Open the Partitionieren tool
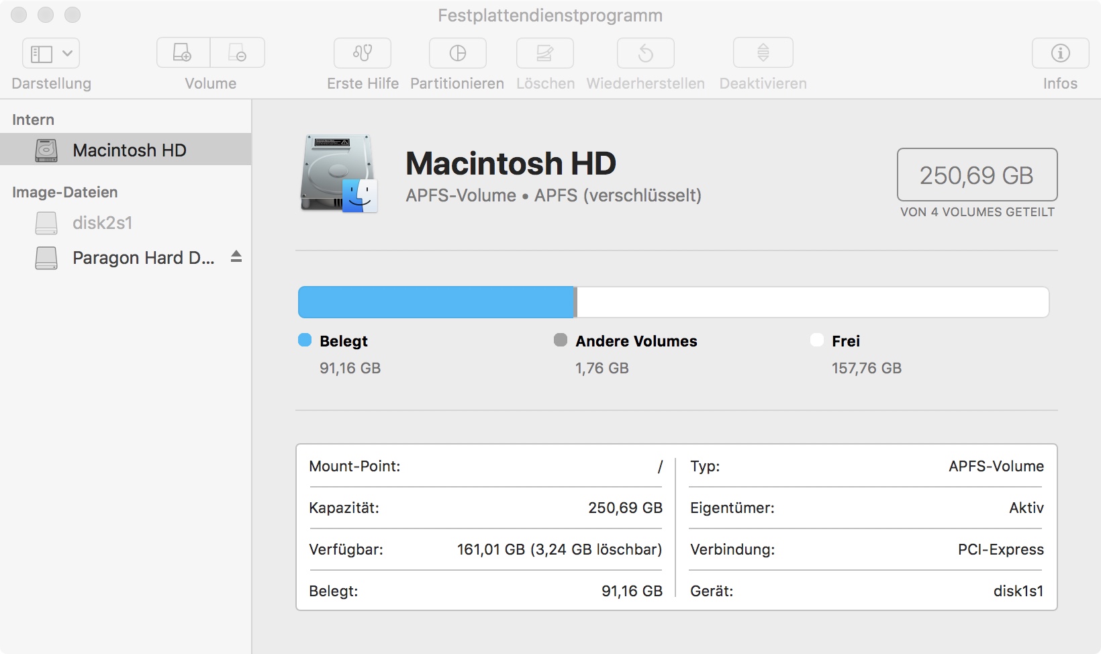Viewport: 1101px width, 654px height. [457, 54]
